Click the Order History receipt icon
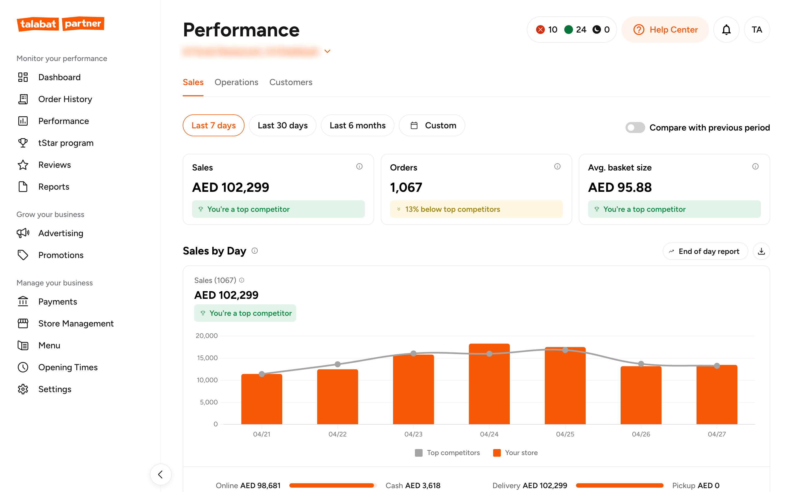 click(x=23, y=99)
